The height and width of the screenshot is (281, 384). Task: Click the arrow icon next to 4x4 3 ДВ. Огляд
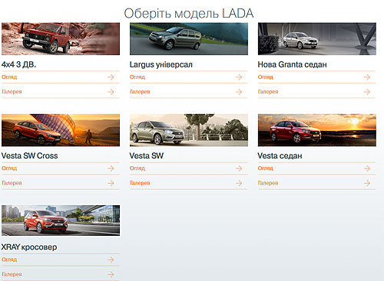point(111,77)
